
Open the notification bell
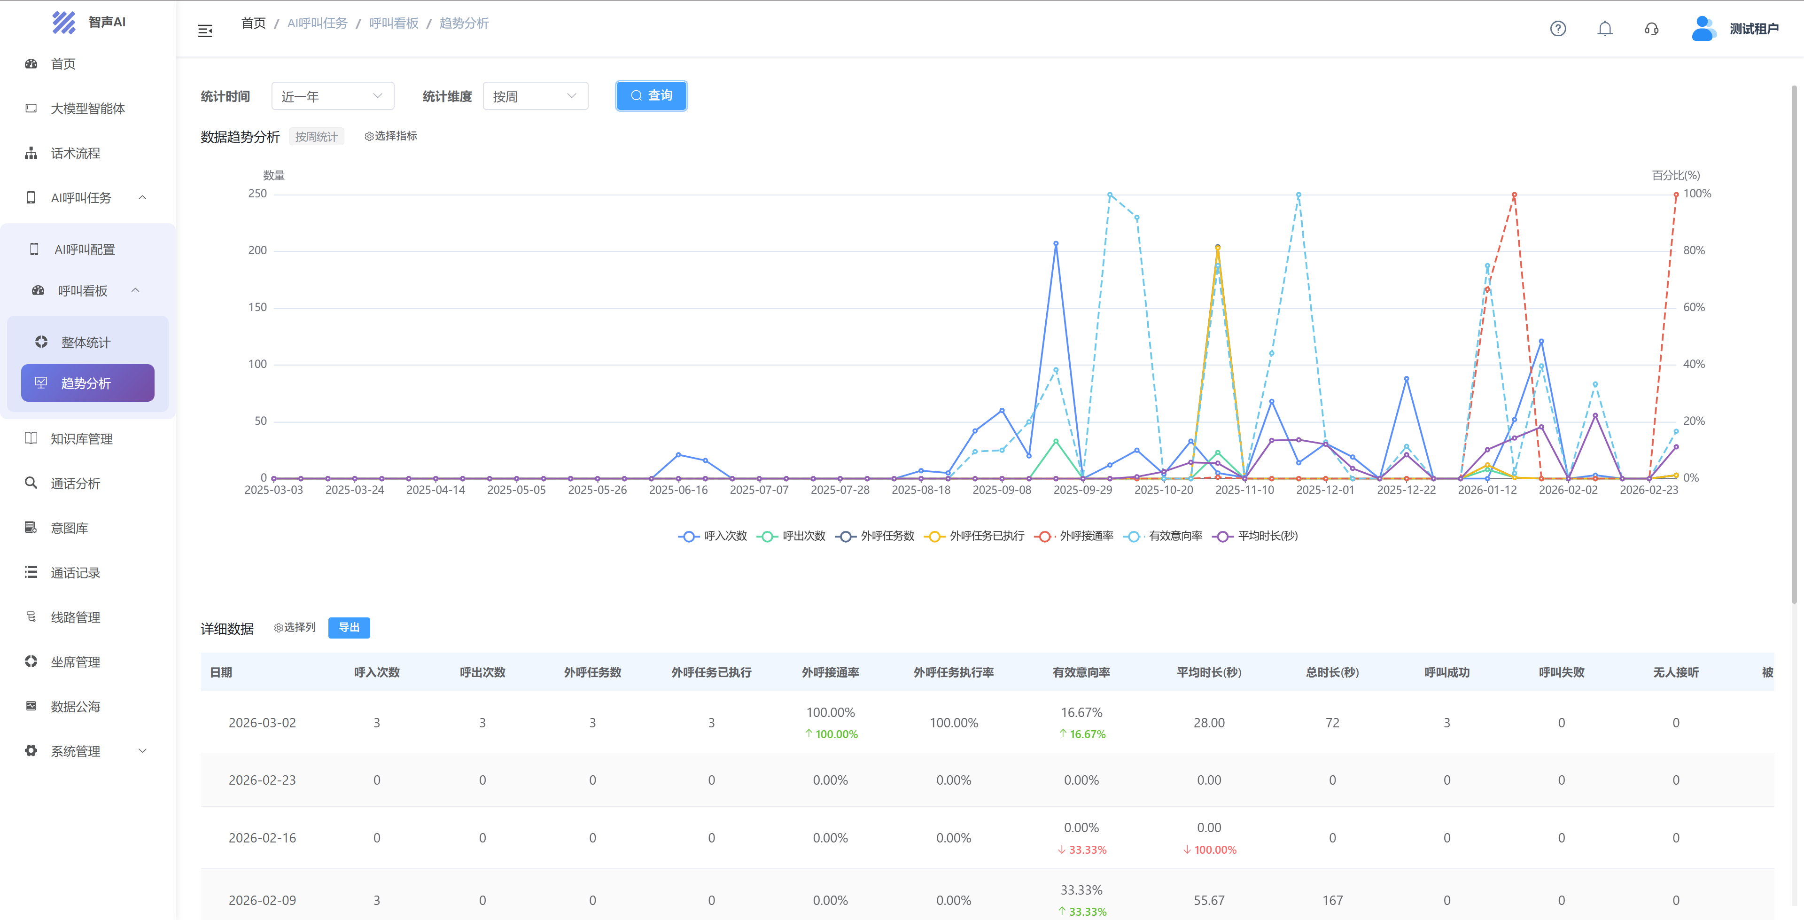(x=1604, y=29)
